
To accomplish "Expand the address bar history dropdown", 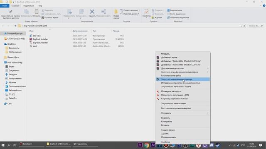I will (241, 26).
